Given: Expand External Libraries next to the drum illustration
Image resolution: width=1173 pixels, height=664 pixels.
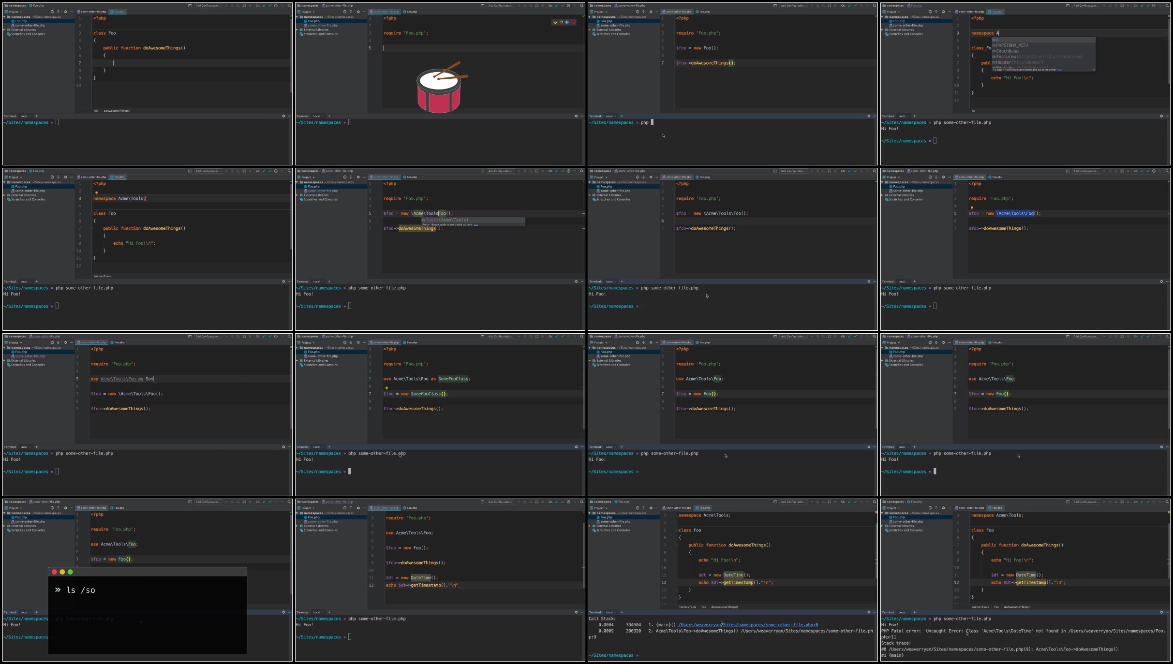Looking at the screenshot, I should tap(297, 30).
